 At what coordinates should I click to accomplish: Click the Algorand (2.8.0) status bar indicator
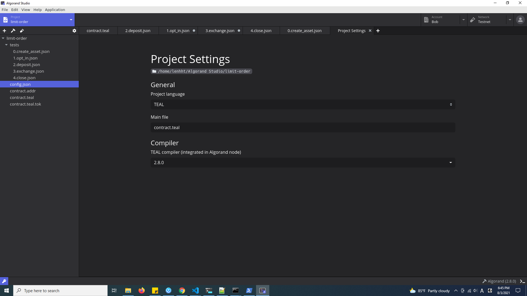tap(499, 281)
